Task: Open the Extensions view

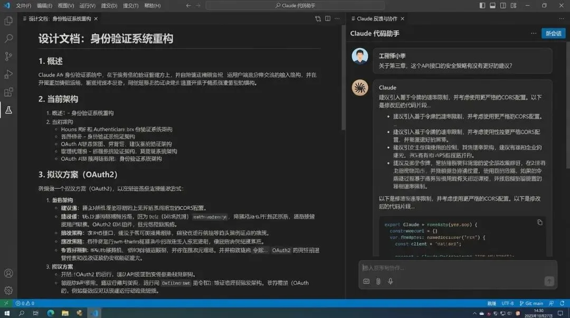Action: coord(8,92)
